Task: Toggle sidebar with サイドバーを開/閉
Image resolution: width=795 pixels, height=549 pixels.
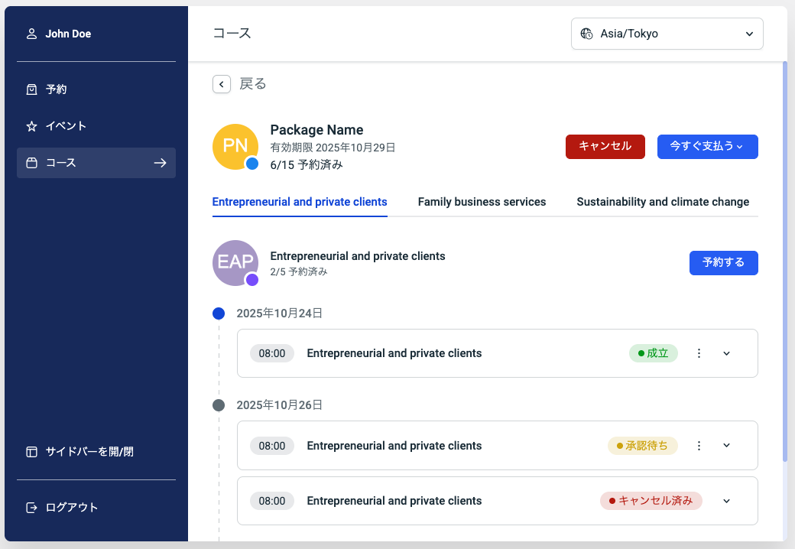Action: pyautogui.click(x=96, y=452)
